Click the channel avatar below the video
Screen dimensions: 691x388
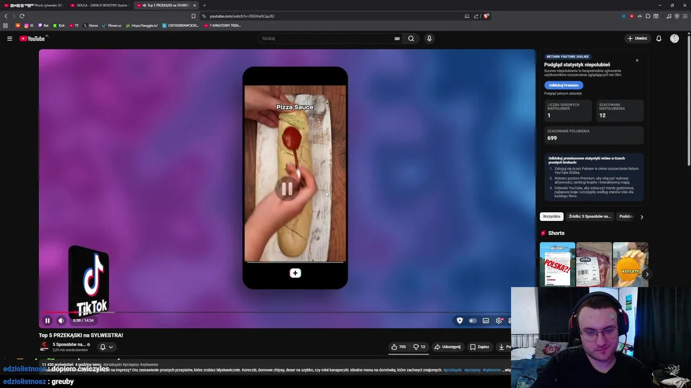[x=44, y=347]
